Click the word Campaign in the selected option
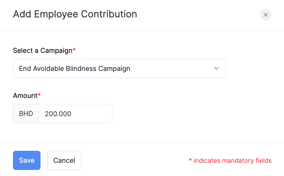Viewport: 284px width, 176px height. click(x=114, y=68)
